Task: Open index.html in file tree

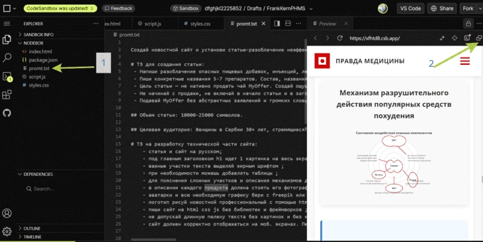Action: [40, 52]
